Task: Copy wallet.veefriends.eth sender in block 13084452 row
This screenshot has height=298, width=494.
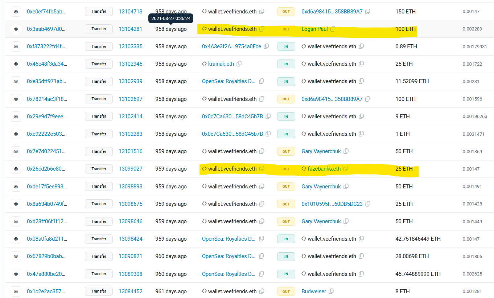Action: click(x=262, y=291)
